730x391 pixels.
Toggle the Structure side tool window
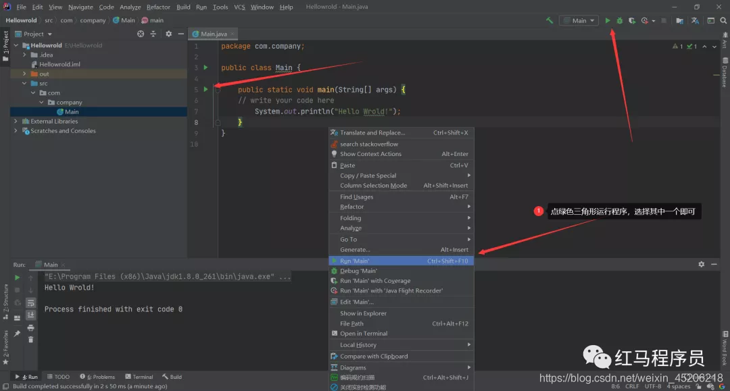[5, 301]
